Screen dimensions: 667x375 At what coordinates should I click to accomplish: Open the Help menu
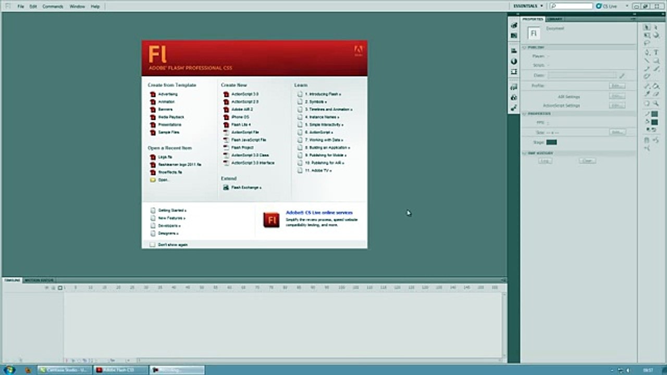click(x=95, y=6)
